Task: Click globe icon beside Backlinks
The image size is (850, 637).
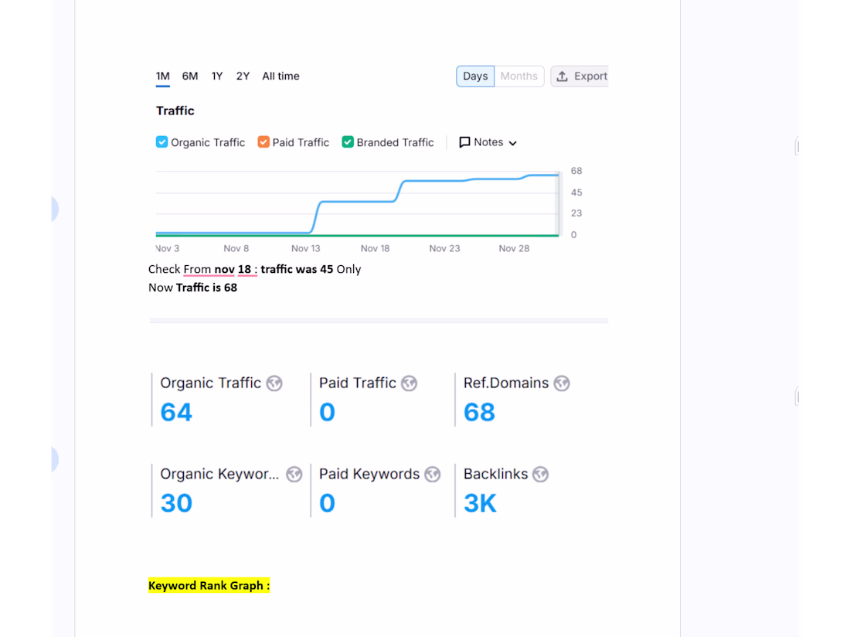Action: pyautogui.click(x=540, y=475)
